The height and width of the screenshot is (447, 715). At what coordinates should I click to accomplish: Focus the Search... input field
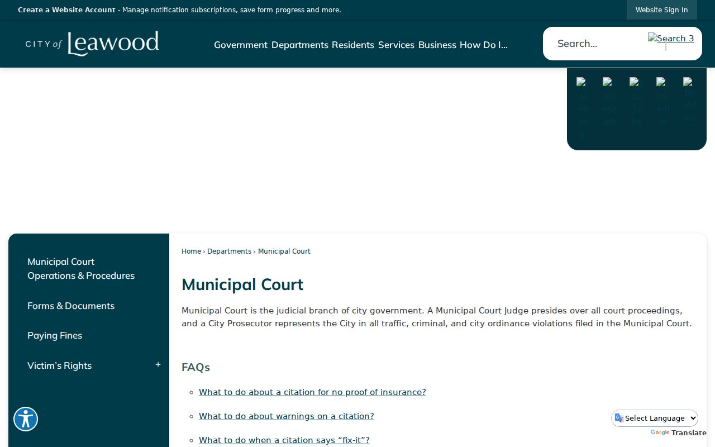pyautogui.click(x=598, y=44)
